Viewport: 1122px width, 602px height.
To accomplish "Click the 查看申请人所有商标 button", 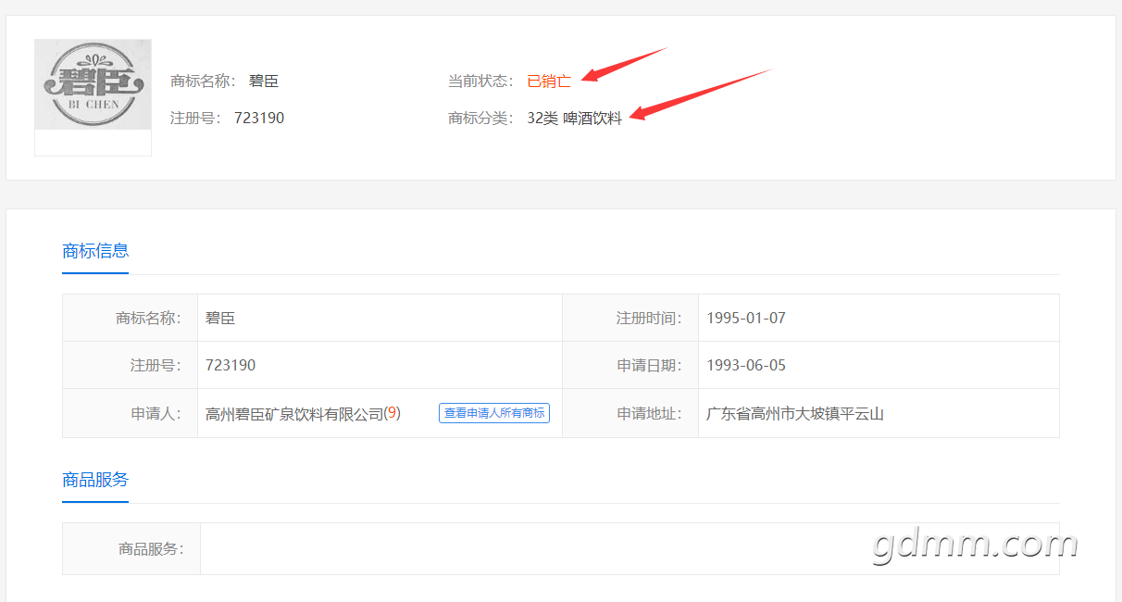I will pos(494,413).
